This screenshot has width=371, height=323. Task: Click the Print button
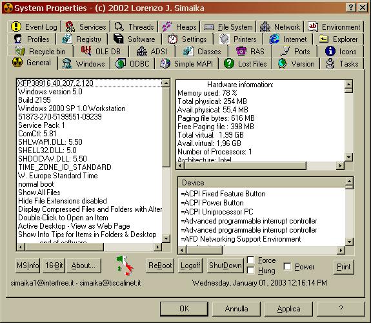pos(343,267)
